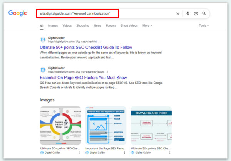This screenshot has height=161, width=231.
Task: Click the DigitalGuider site name of second result
Action: [x=56, y=68]
